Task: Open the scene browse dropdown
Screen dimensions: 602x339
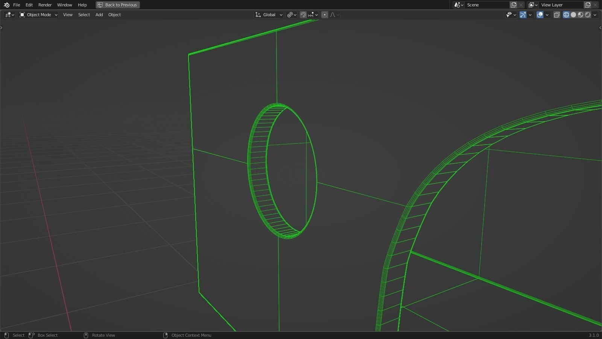Action: click(458, 5)
